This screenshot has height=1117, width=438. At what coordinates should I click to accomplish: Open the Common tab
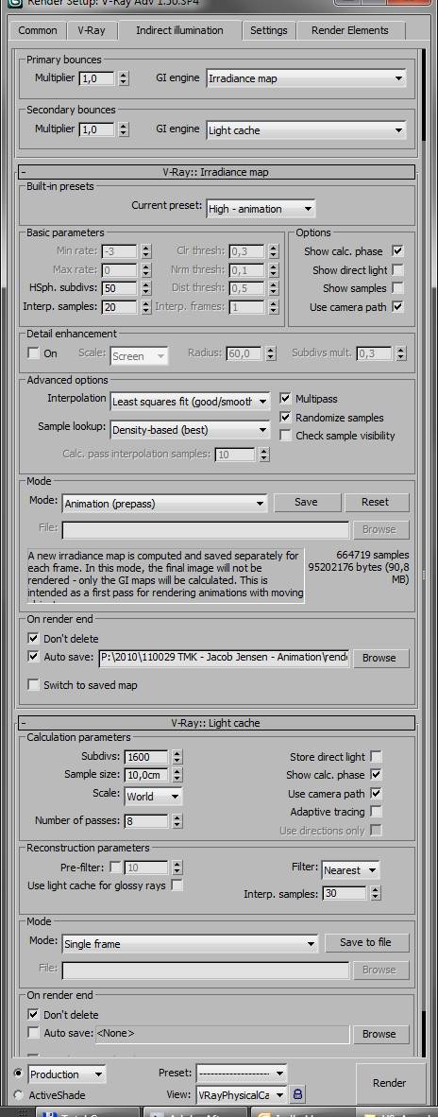[x=38, y=30]
